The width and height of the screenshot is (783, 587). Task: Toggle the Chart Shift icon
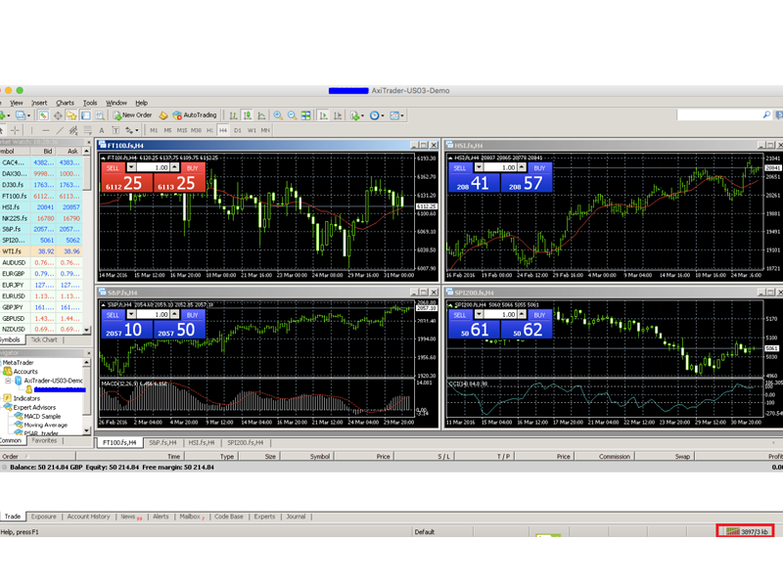pyautogui.click(x=338, y=115)
